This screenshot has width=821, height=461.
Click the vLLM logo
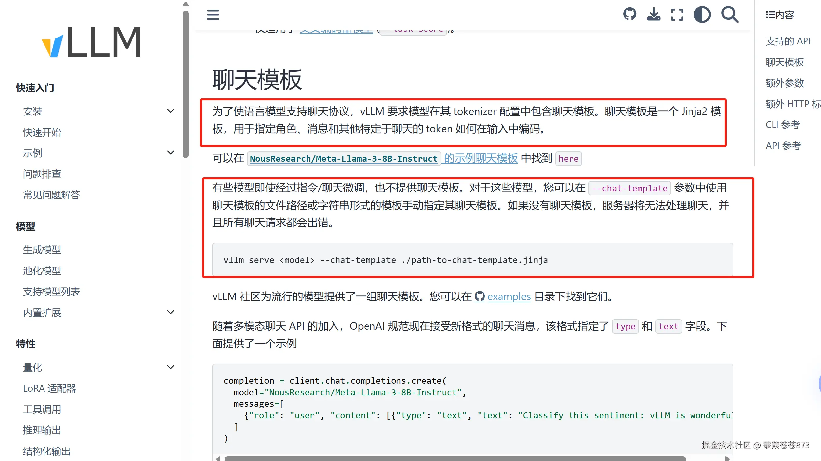[x=92, y=42]
